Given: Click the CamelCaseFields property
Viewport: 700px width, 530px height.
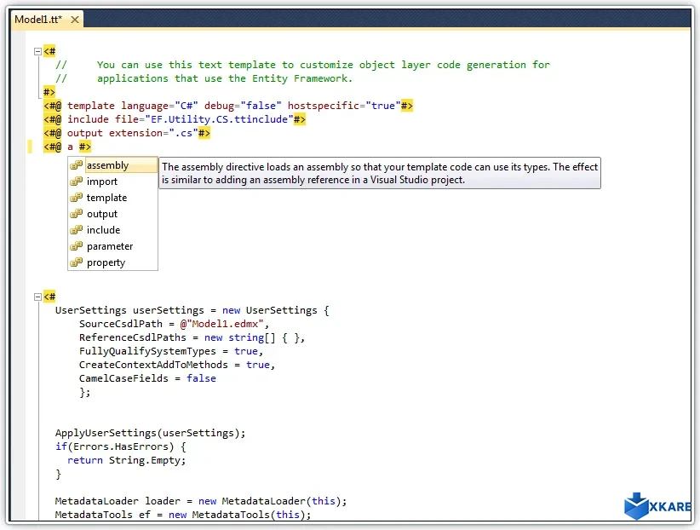Looking at the screenshot, I should (123, 378).
